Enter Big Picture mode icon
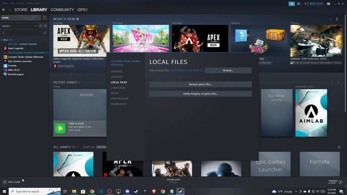 [x=329, y=4]
